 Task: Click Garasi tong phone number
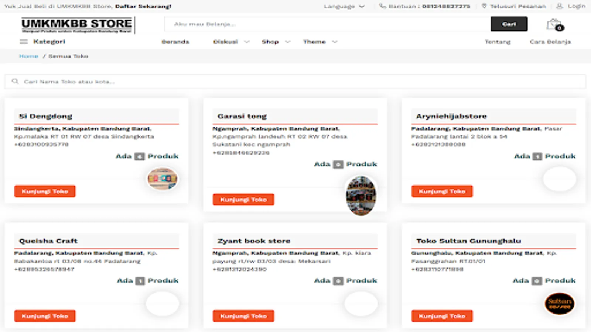(x=241, y=153)
